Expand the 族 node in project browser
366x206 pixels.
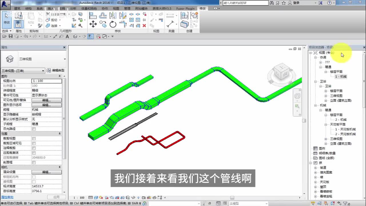(311, 163)
